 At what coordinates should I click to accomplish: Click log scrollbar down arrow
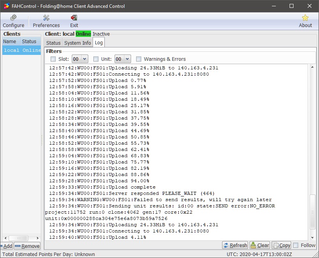(312, 238)
